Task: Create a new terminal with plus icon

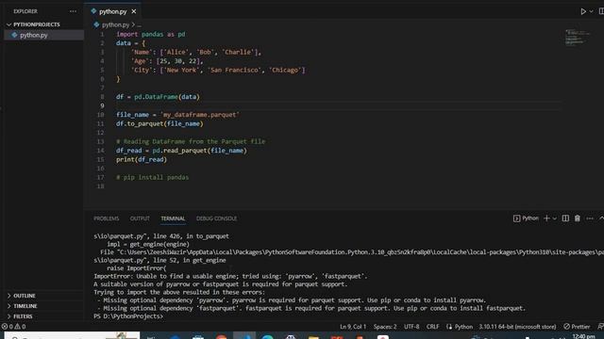Action: click(546, 218)
